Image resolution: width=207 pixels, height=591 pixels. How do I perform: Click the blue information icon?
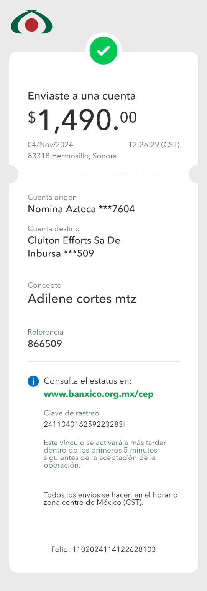pos(33,381)
